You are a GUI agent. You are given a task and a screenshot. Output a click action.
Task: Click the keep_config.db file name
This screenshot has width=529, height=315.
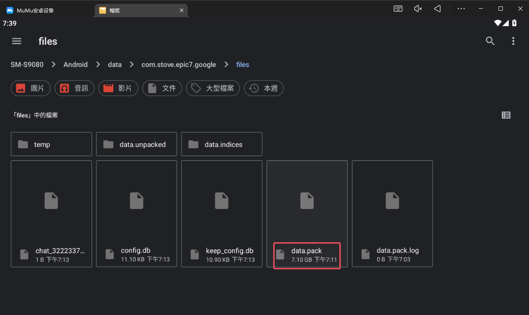(x=230, y=251)
